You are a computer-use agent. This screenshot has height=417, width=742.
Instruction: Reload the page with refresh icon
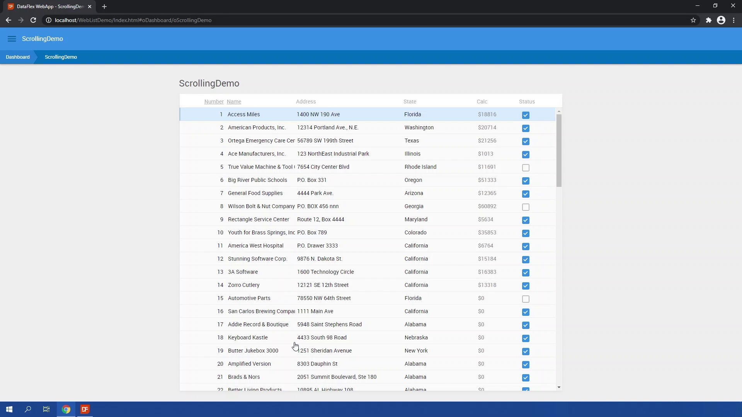pos(33,20)
